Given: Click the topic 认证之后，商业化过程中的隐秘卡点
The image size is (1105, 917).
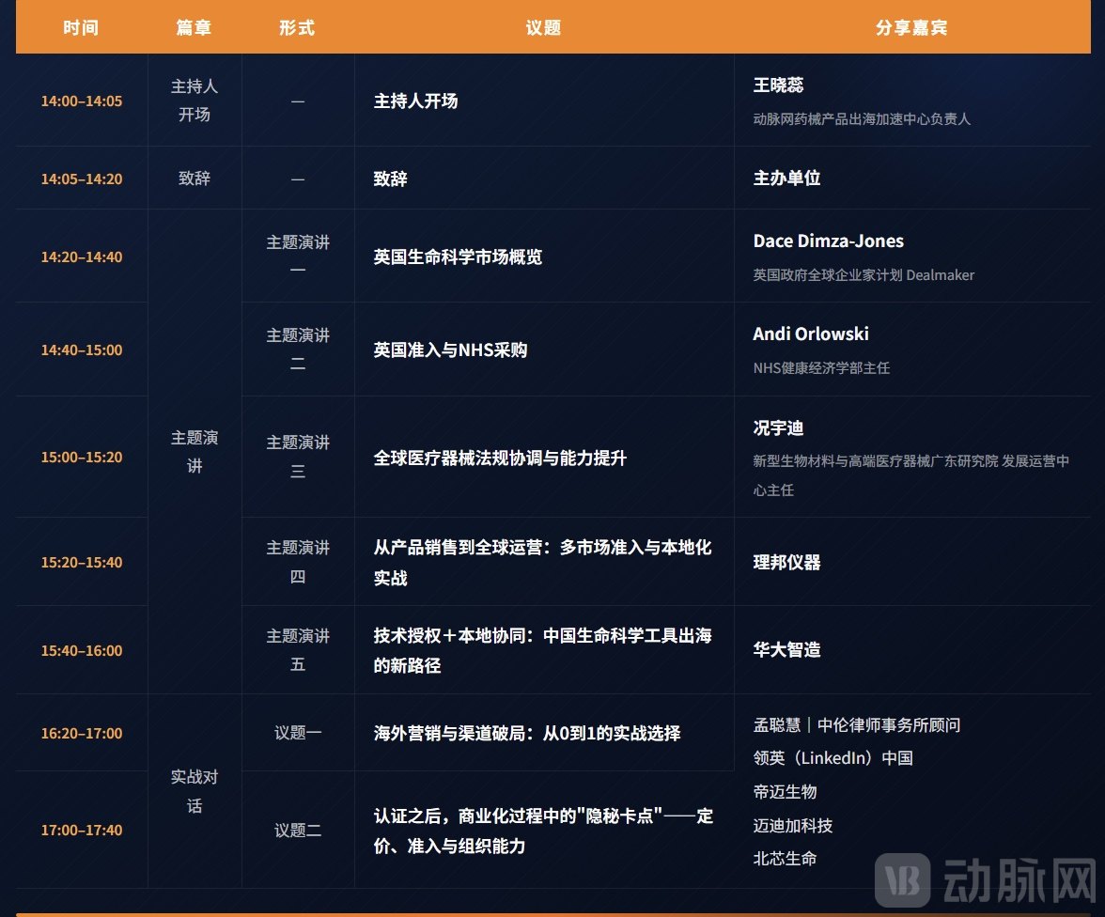Looking at the screenshot, I should click(543, 831).
